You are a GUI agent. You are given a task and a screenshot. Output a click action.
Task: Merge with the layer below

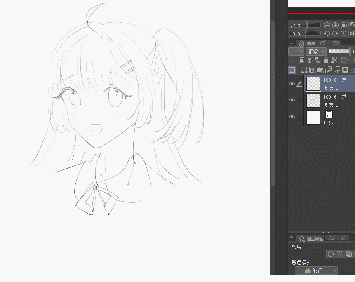[337, 70]
